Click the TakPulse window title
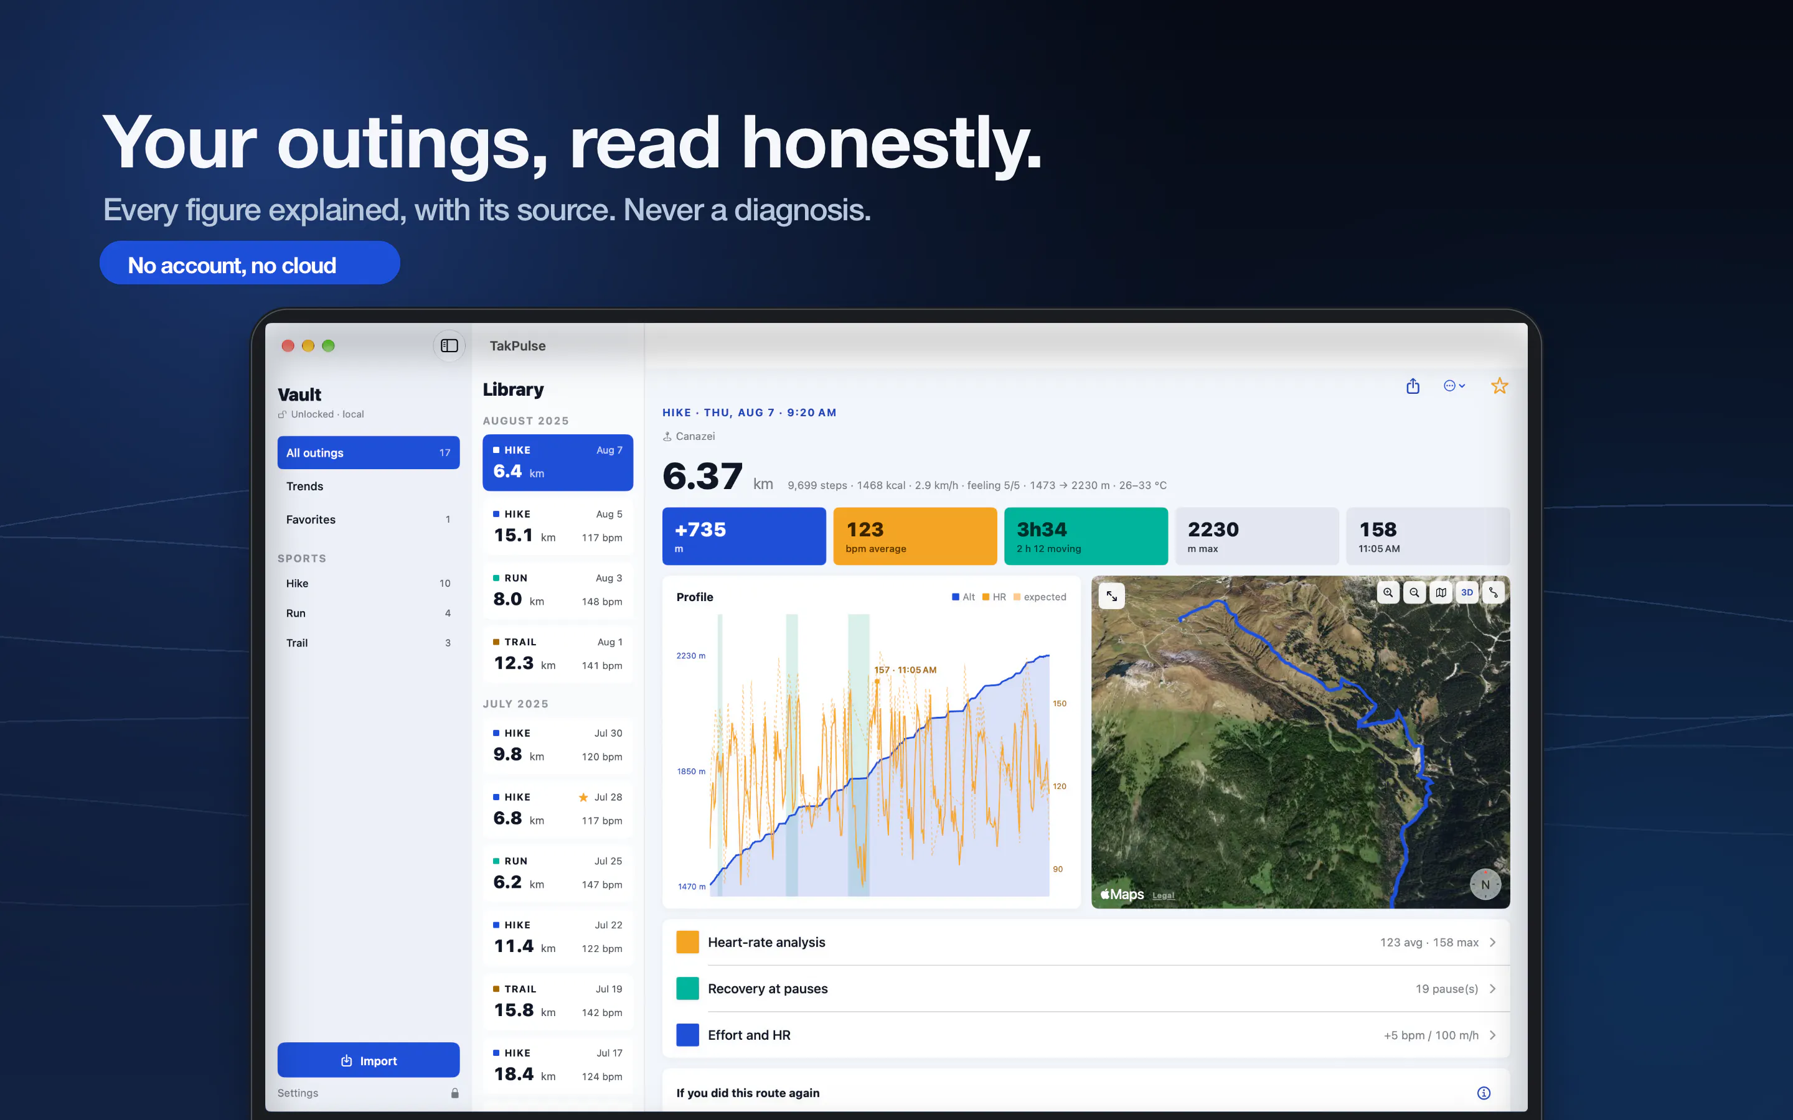Screen dimensions: 1793x1120 [x=517, y=346]
